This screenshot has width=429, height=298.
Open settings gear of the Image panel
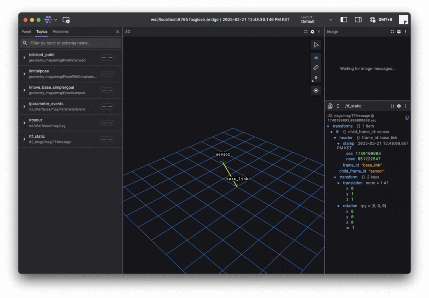(399, 32)
